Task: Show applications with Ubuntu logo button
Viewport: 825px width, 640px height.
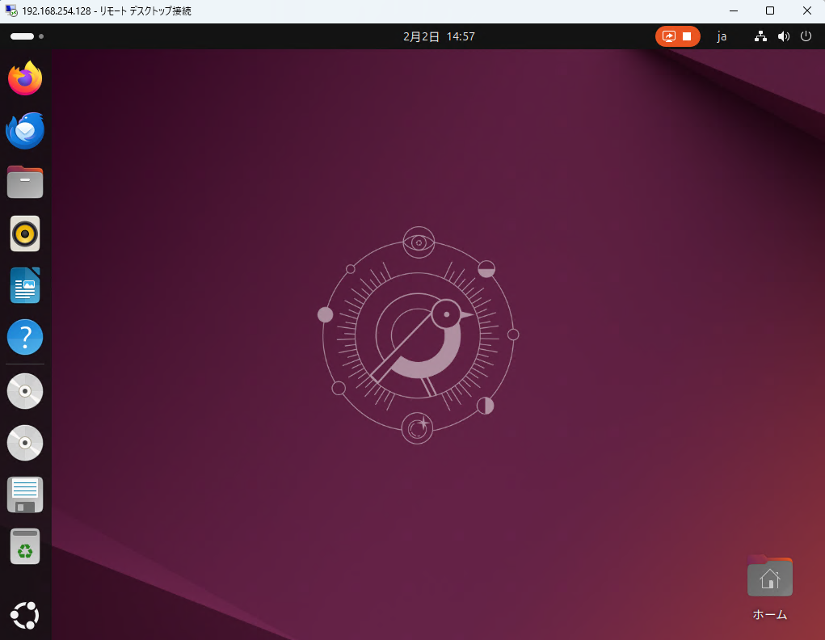Action: click(25, 615)
